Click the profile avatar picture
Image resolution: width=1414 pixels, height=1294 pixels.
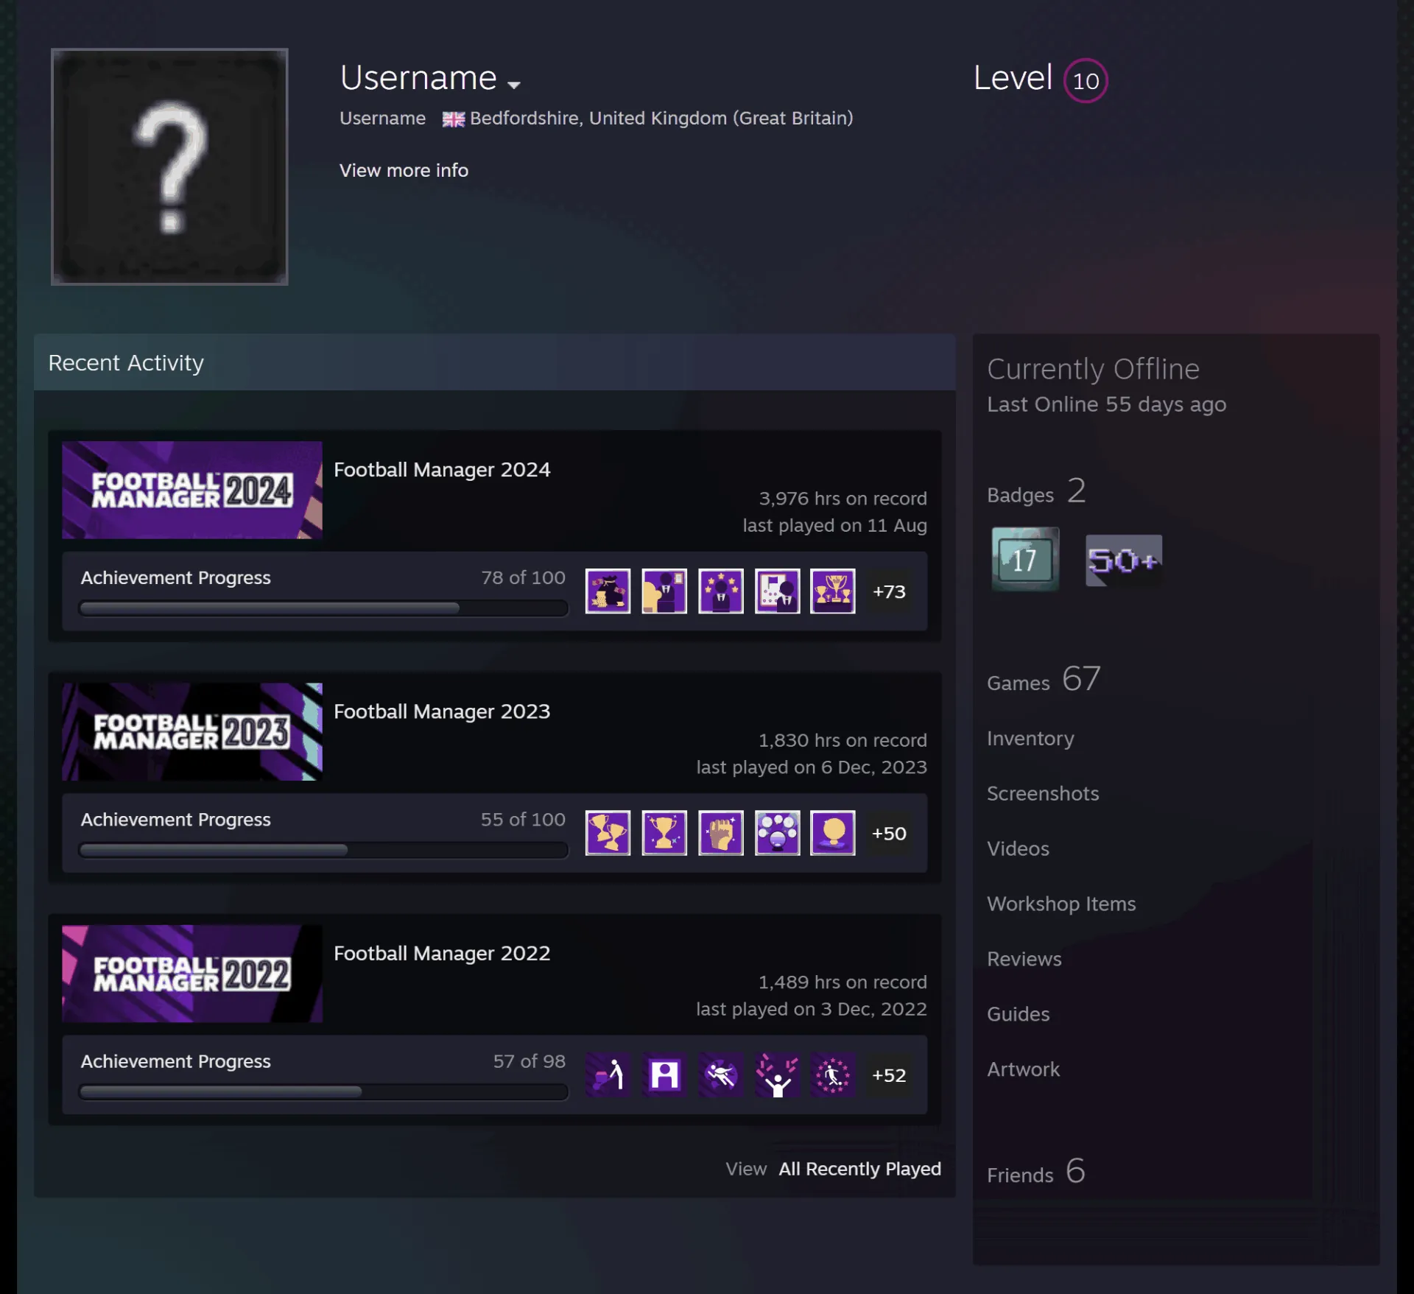pyautogui.click(x=169, y=166)
